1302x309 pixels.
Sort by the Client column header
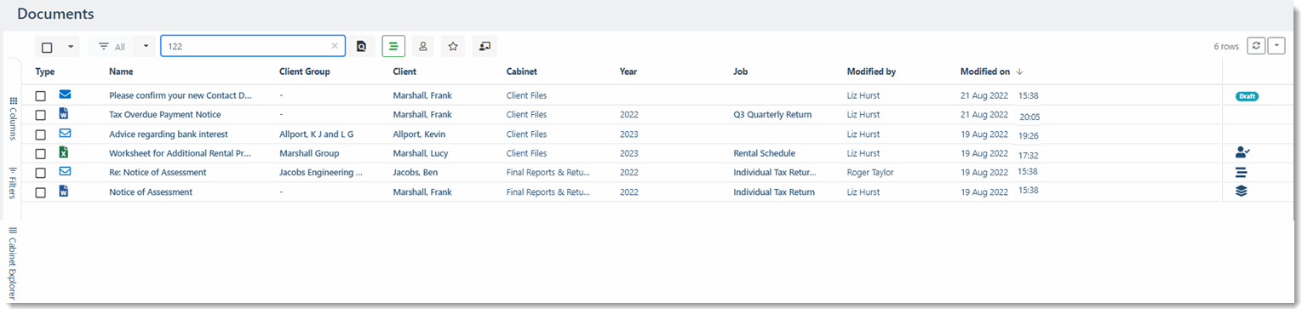point(404,72)
